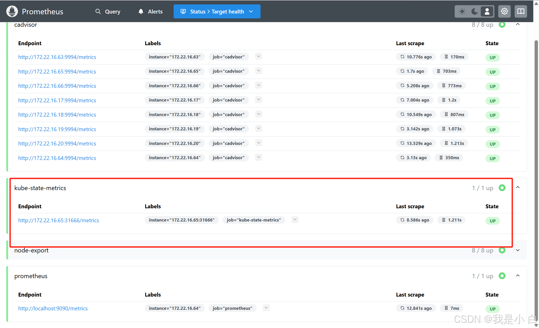
Task: Click green health circle for prometheus pool
Action: [x=502, y=276]
